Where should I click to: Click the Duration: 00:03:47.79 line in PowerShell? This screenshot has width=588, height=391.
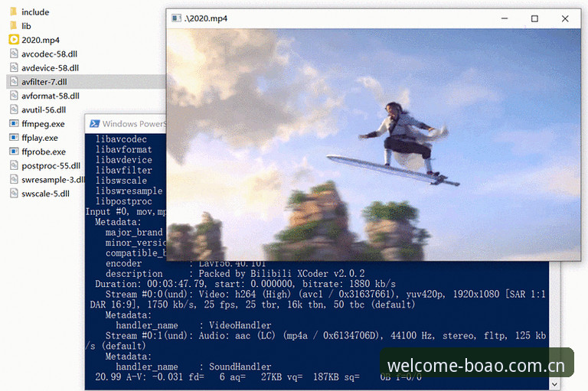(245, 284)
